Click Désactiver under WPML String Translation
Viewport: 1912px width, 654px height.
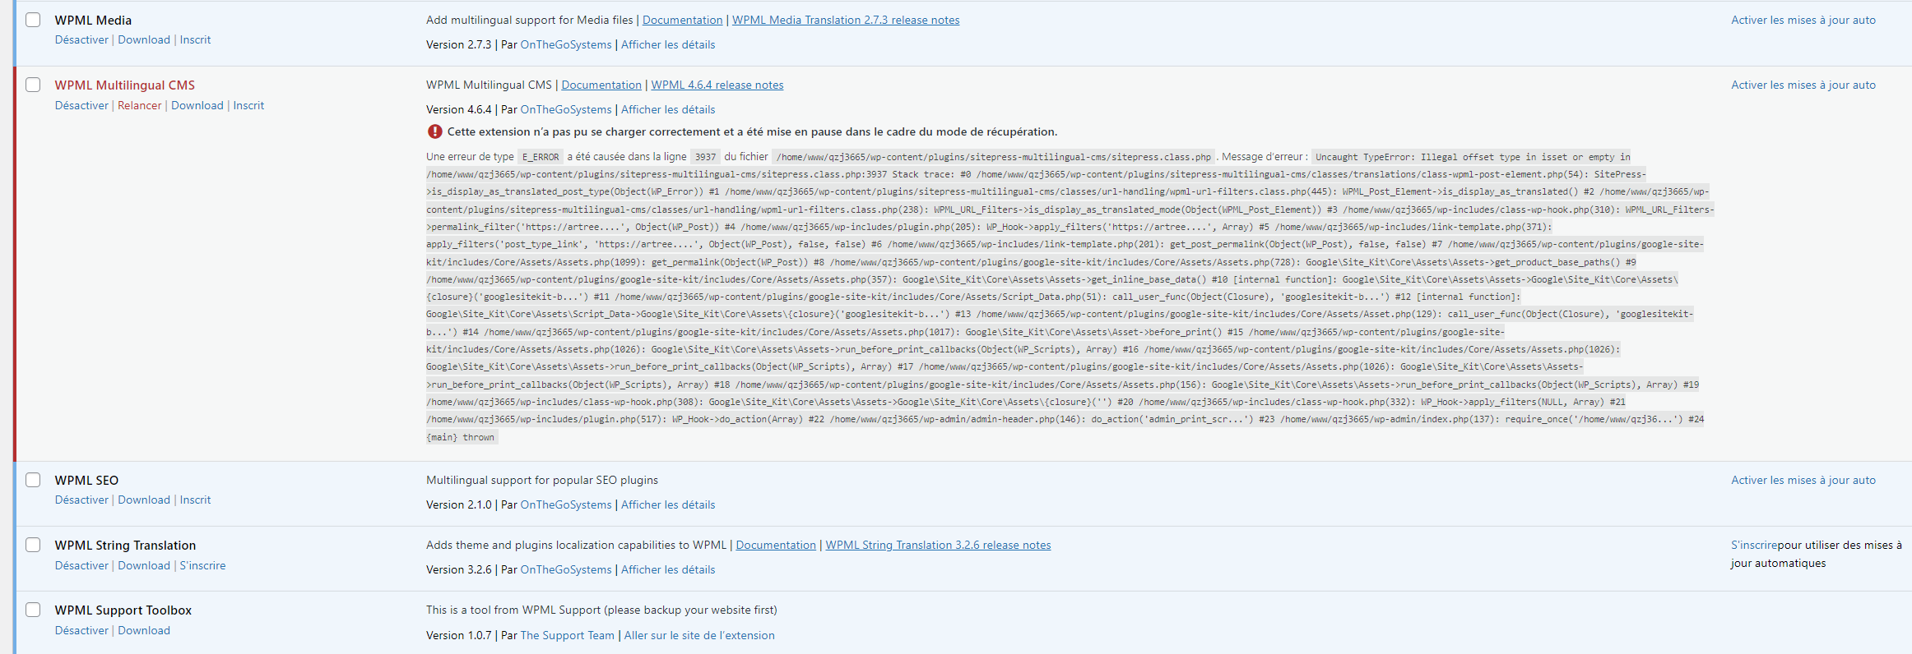81,565
